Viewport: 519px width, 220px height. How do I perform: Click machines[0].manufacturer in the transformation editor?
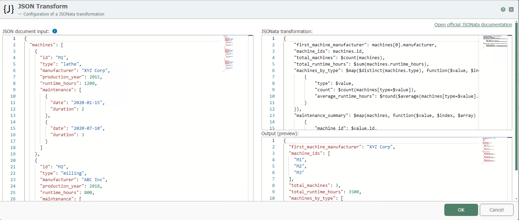(403, 45)
